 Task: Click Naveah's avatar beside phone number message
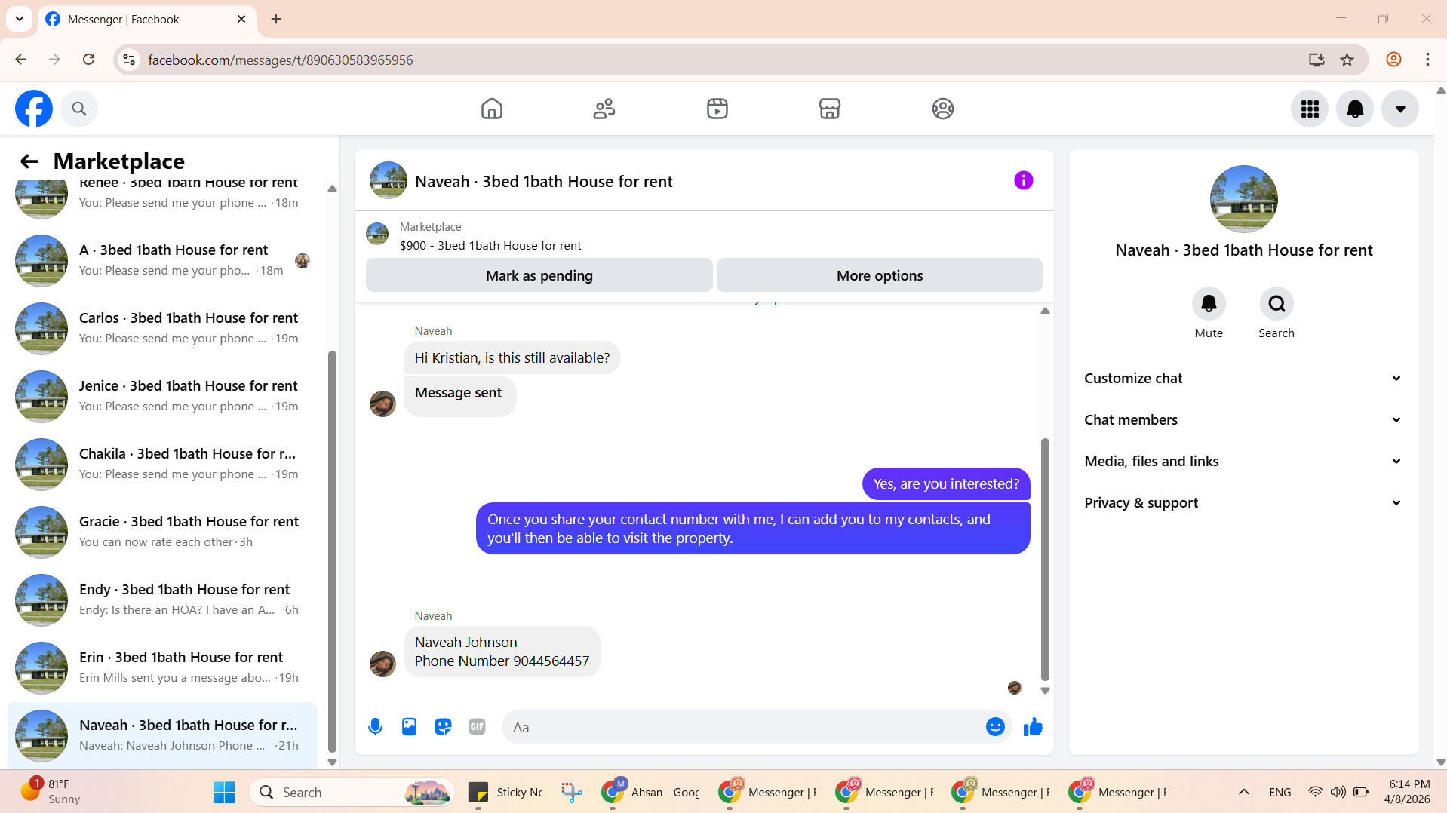coord(382,664)
